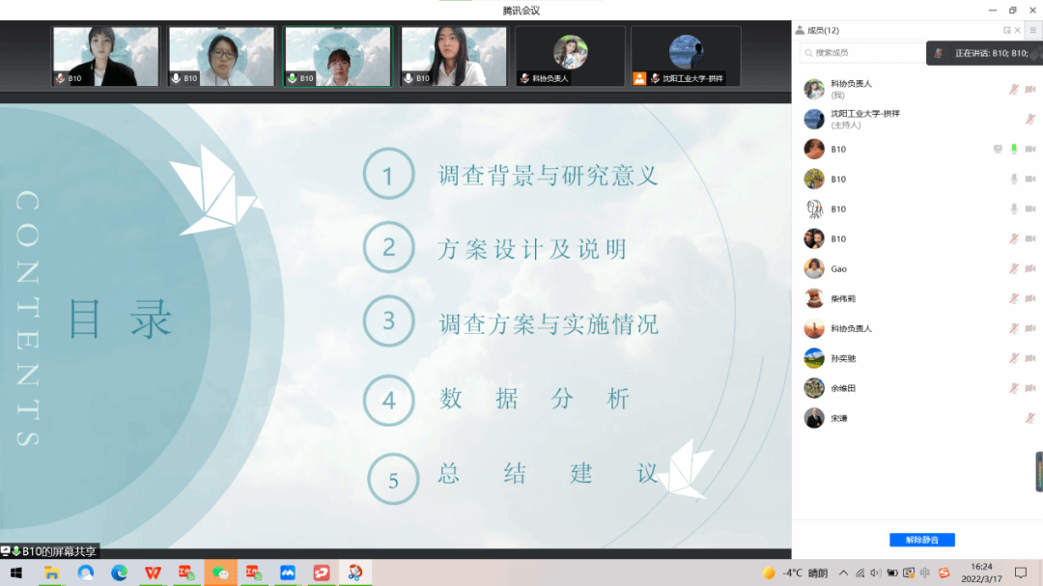This screenshot has height=586, width=1043.
Task: Select the host 沈阳工业大学-拱祥 (主持人) row
Action: coord(917,119)
